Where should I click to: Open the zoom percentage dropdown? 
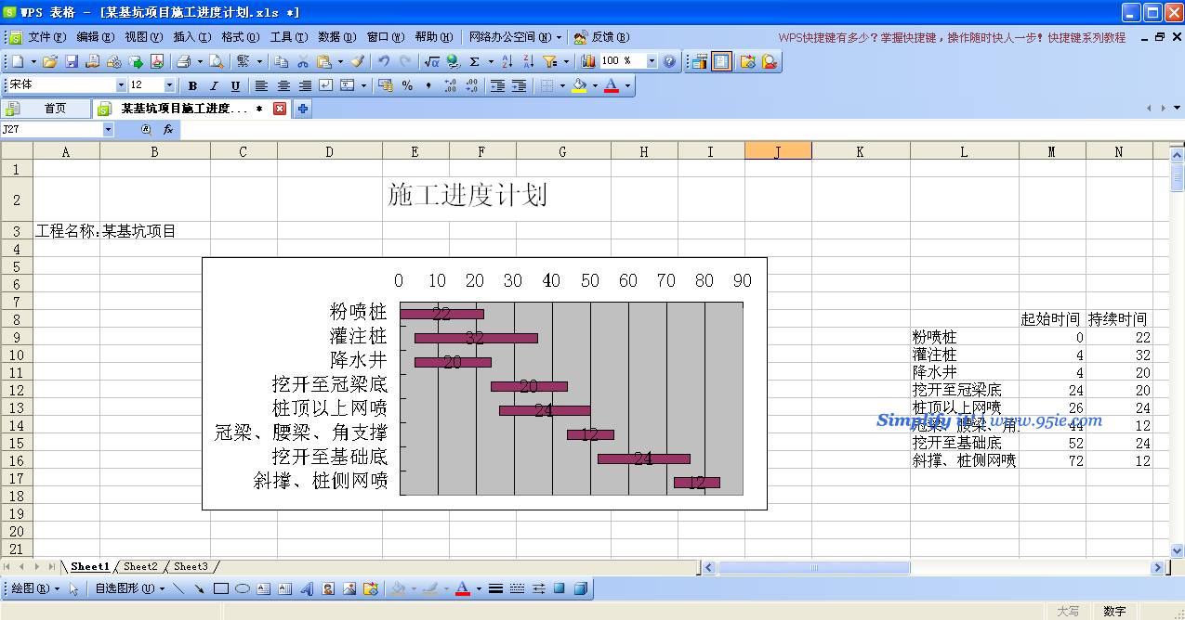652,61
